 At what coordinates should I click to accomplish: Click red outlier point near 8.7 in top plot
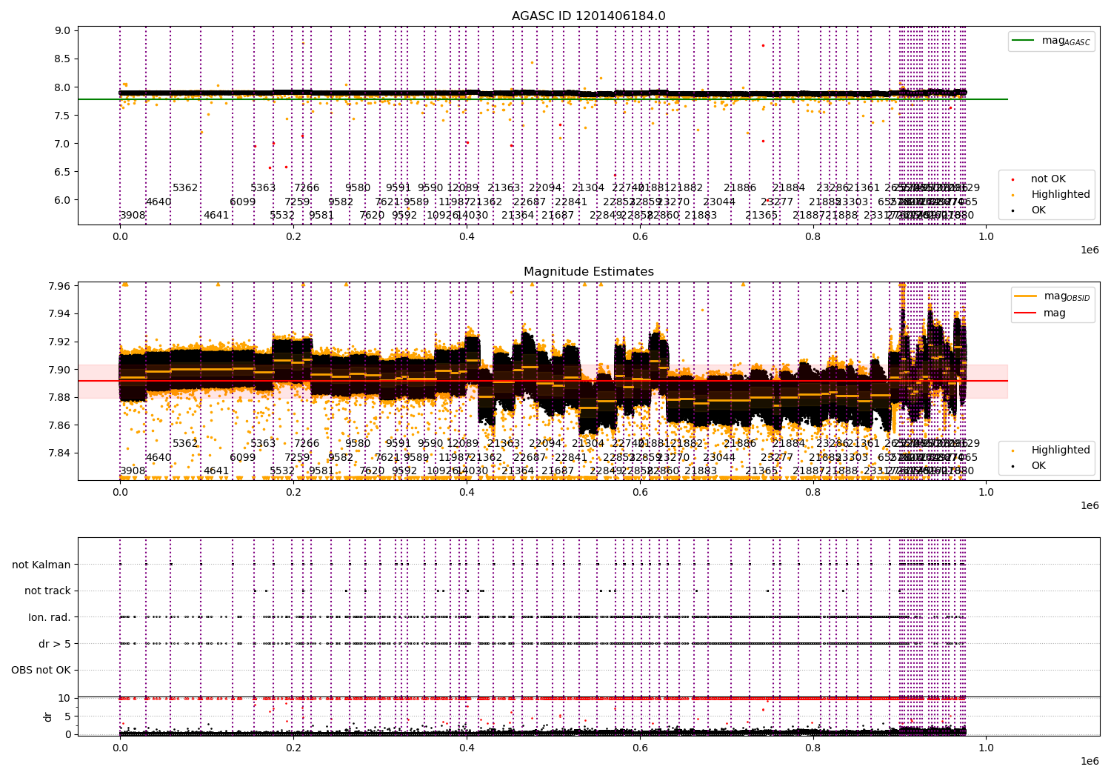763,45
